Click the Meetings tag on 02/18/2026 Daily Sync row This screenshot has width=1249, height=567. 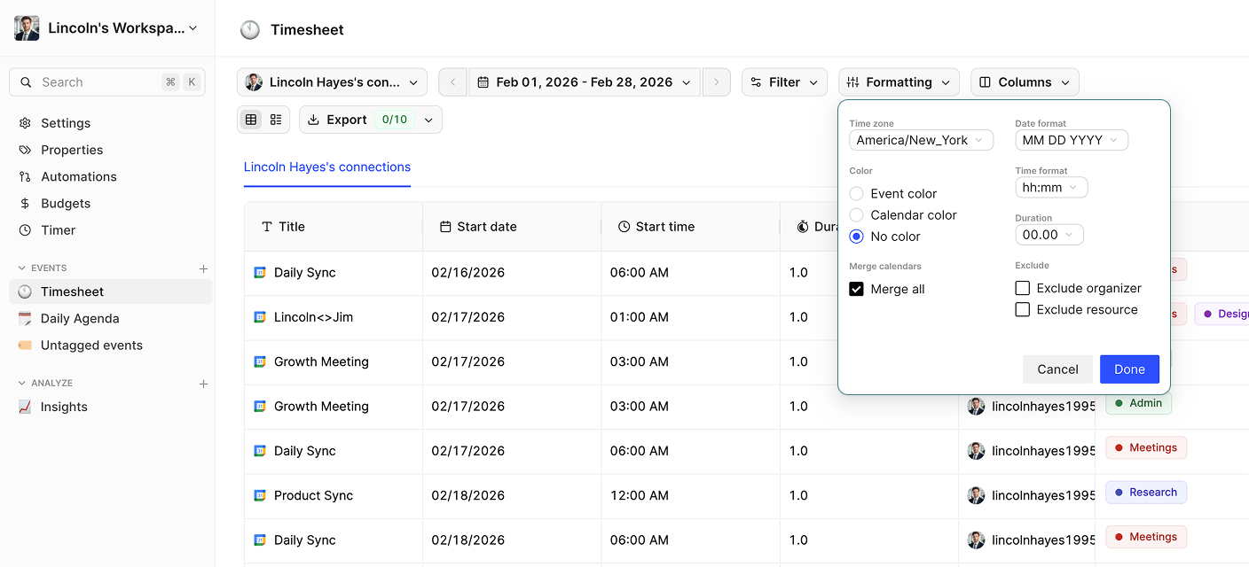pos(1146,537)
